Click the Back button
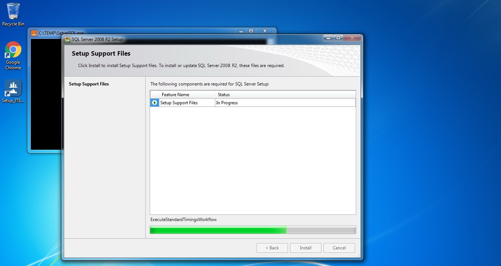Screen dimensions: 501x266 [x=272, y=248]
